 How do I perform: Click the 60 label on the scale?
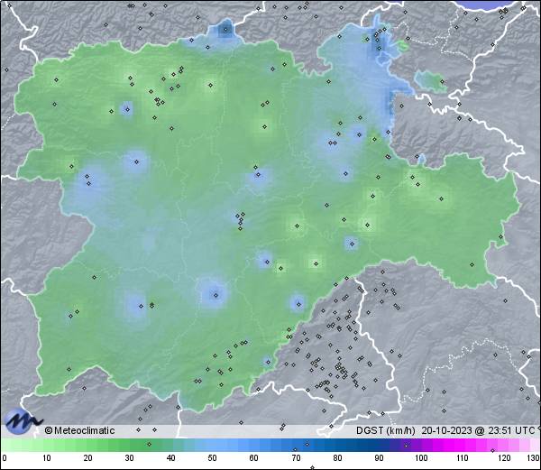(x=253, y=458)
